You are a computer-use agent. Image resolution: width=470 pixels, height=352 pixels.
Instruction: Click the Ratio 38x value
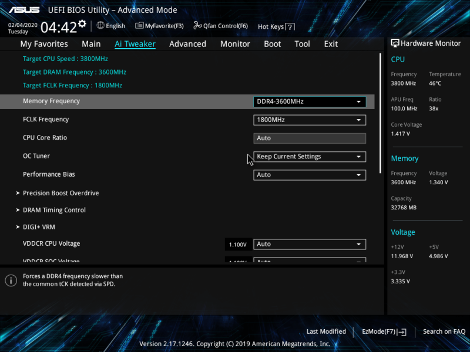(x=434, y=109)
